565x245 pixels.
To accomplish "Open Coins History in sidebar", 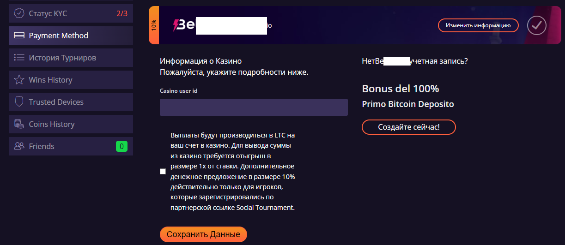I will tap(52, 124).
